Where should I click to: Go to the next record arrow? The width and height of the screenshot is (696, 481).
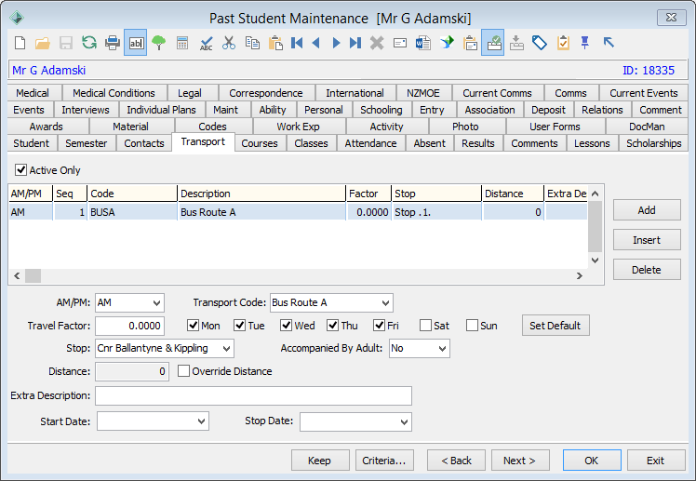pyautogui.click(x=336, y=43)
